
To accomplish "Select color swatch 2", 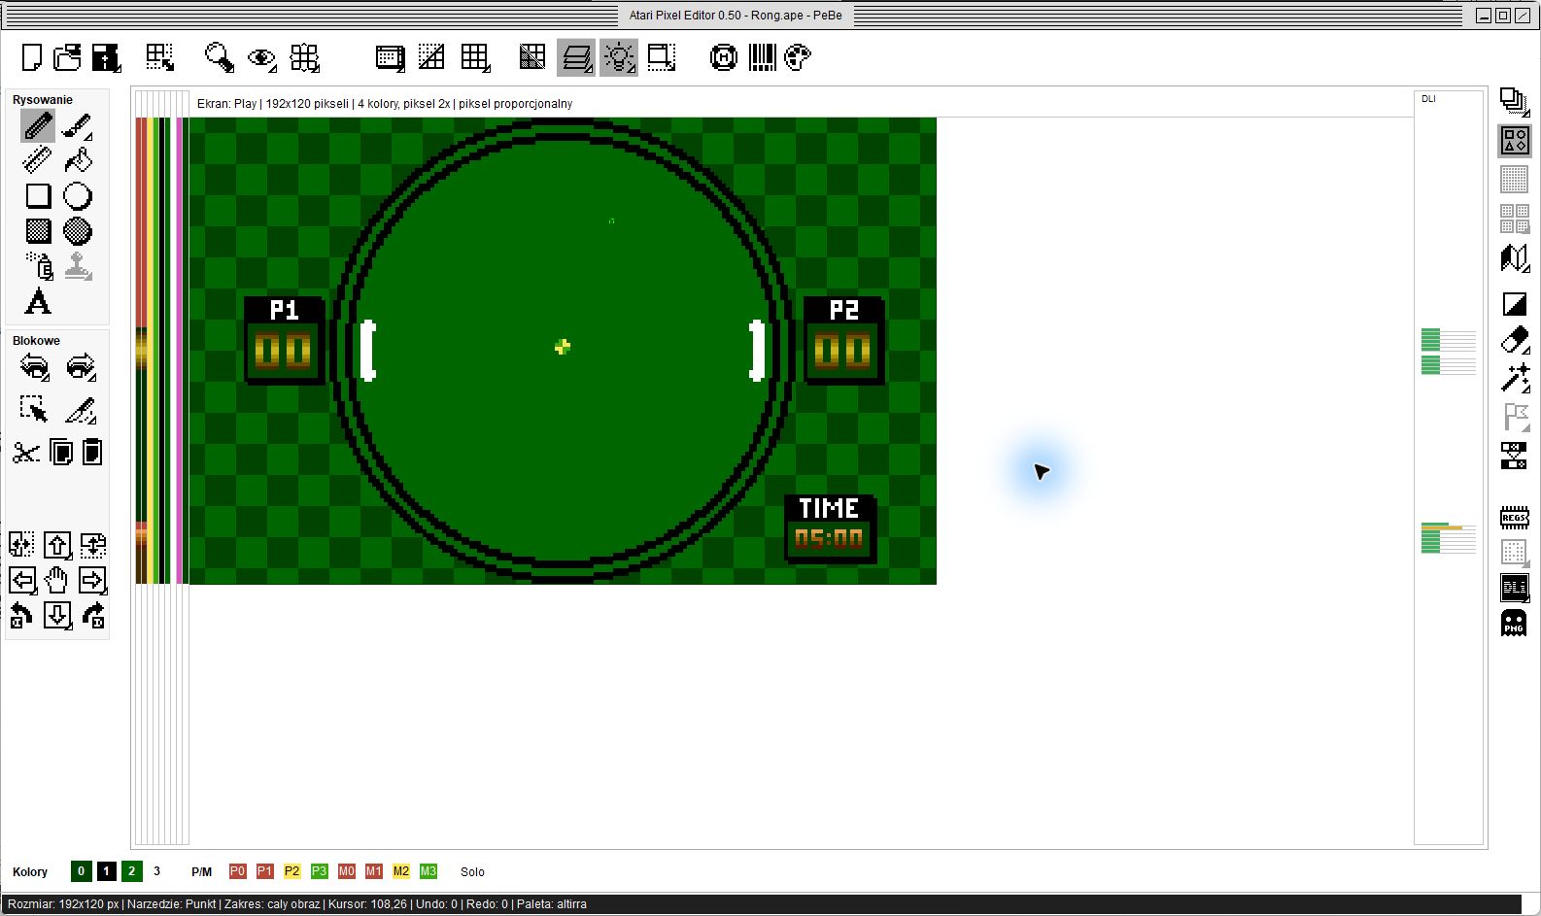I will point(132,871).
